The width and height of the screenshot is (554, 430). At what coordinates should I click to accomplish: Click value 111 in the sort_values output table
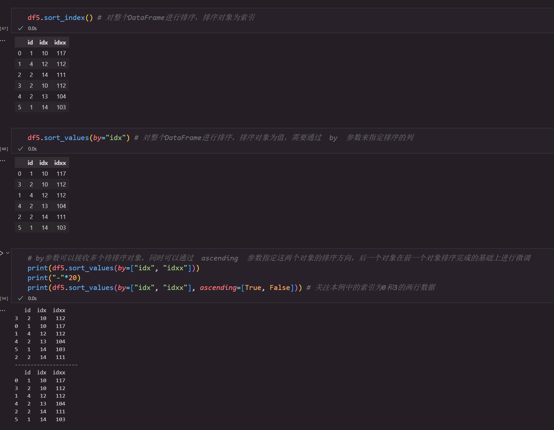(61, 217)
